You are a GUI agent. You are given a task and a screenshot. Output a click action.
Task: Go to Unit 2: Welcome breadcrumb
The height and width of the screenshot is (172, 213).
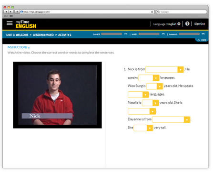(17, 35)
